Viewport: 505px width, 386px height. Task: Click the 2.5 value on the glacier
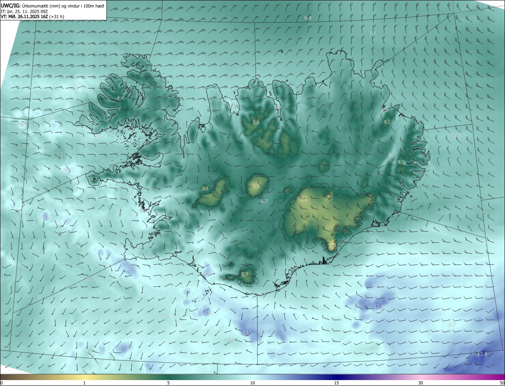(256, 186)
